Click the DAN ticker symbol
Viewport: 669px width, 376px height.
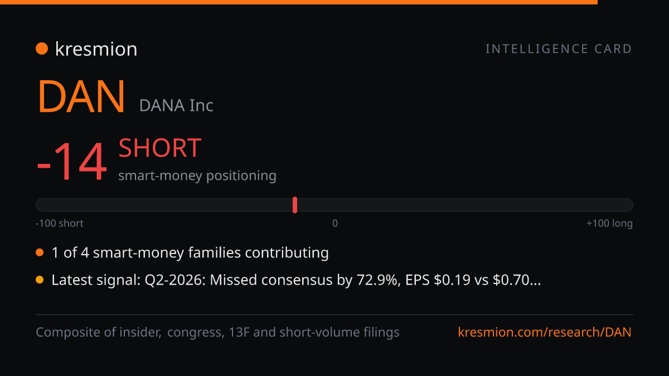[81, 97]
